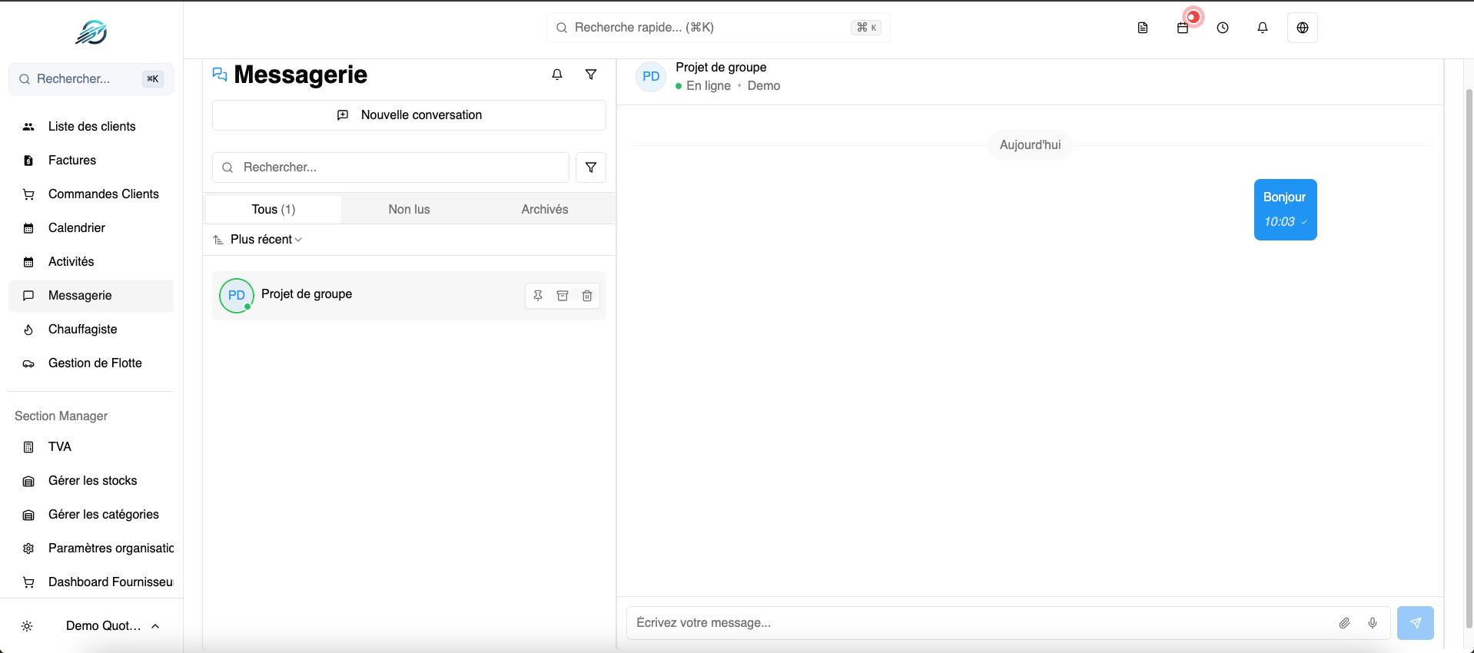This screenshot has width=1474, height=653.
Task: Delete the Projet de groupe conversation
Action: pyautogui.click(x=587, y=296)
